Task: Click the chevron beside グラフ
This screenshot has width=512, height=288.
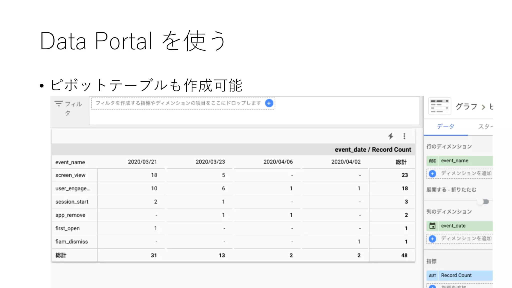Action: pyautogui.click(x=483, y=107)
